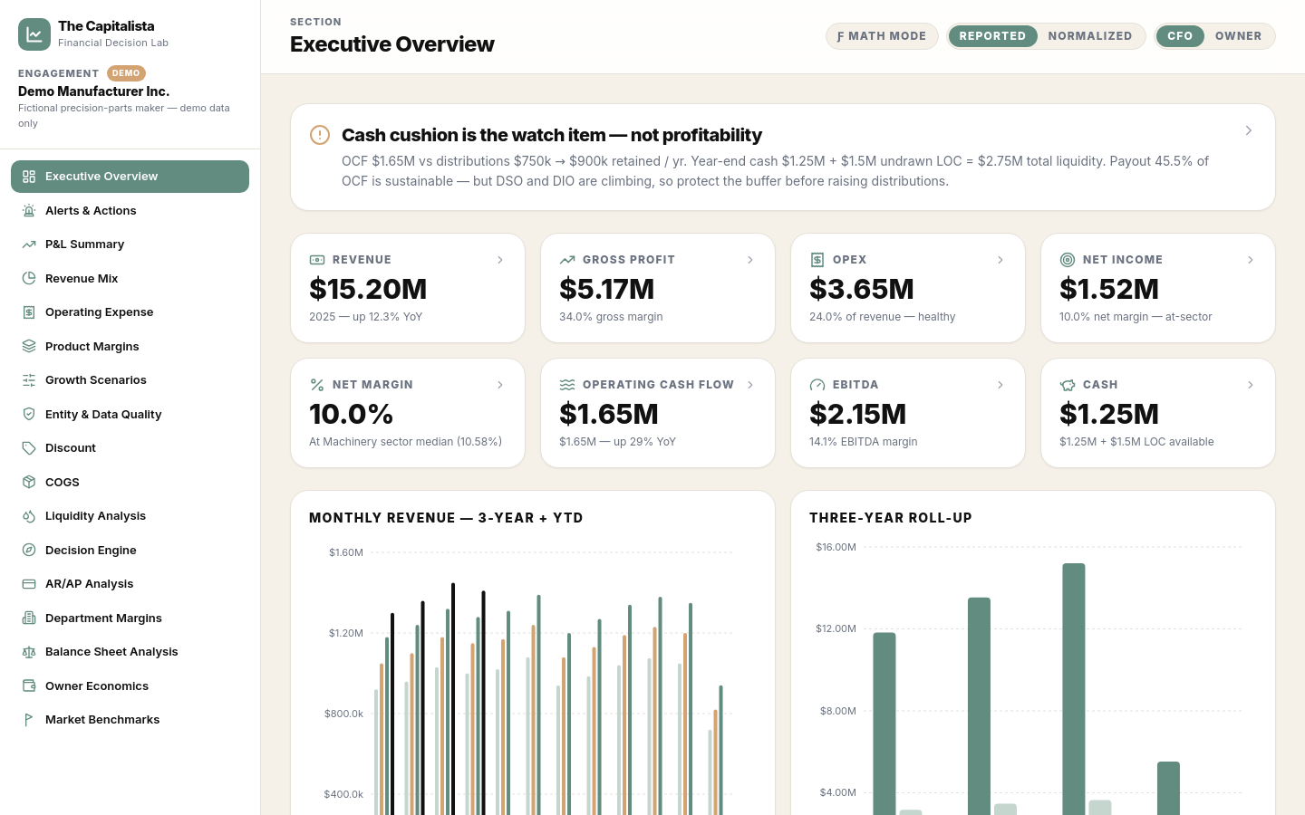Click the Alerts & Actions siren icon

(29, 211)
